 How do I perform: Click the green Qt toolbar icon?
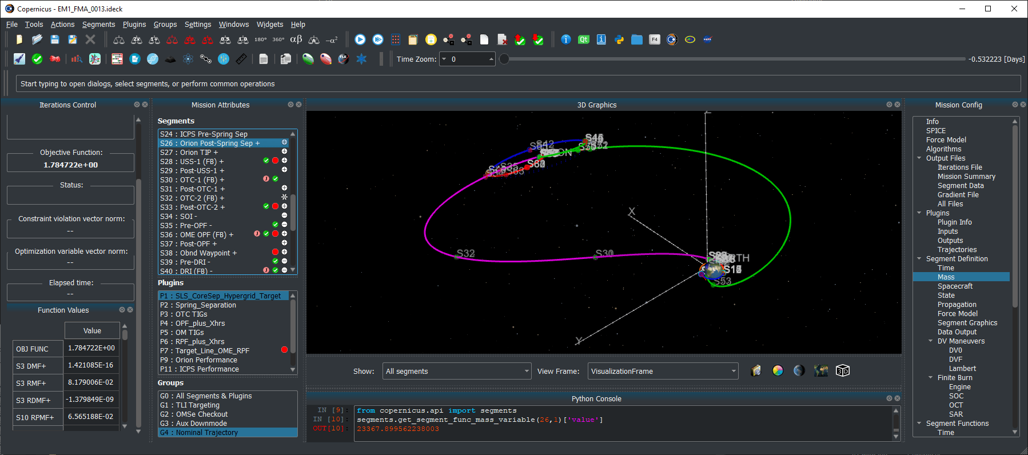click(583, 39)
